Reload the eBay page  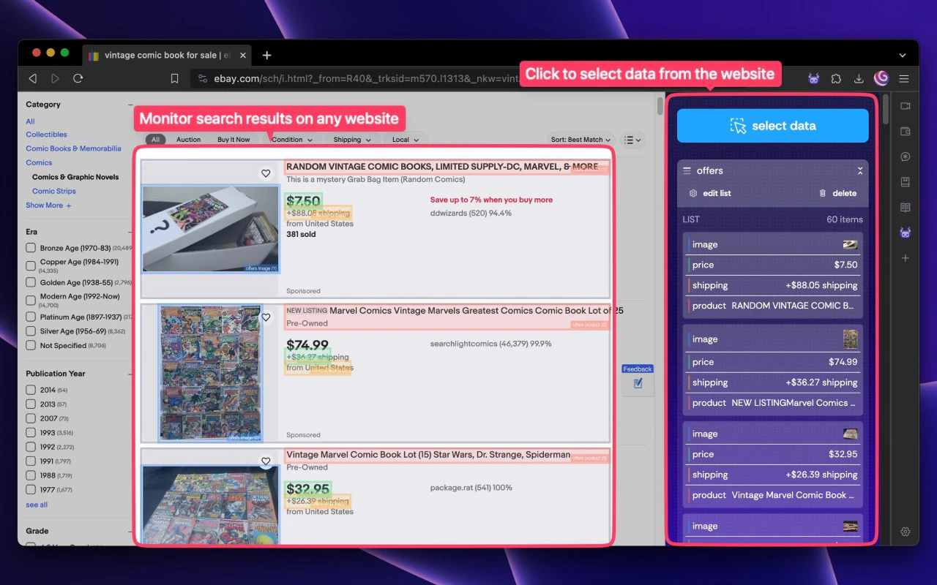78,78
